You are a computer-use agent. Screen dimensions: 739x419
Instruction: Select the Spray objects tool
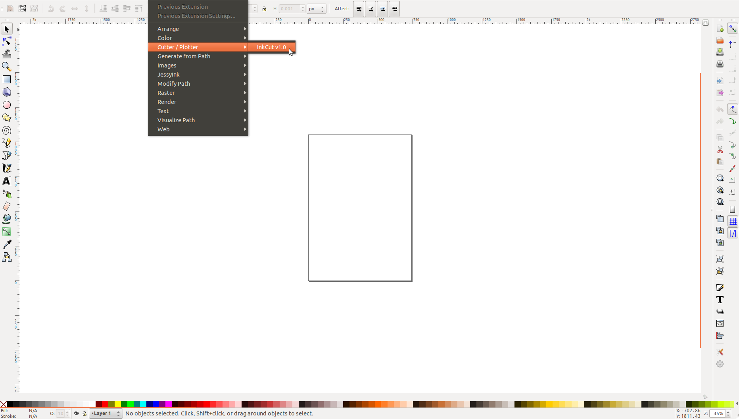click(x=7, y=194)
